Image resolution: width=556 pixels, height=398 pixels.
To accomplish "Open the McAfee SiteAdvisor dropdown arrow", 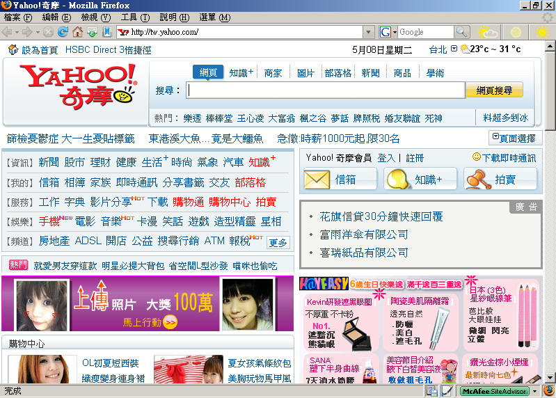I will [x=534, y=391].
